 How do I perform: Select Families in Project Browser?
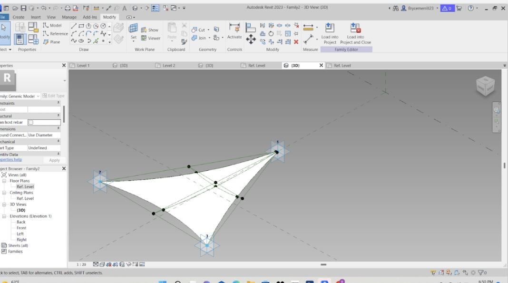15,252
